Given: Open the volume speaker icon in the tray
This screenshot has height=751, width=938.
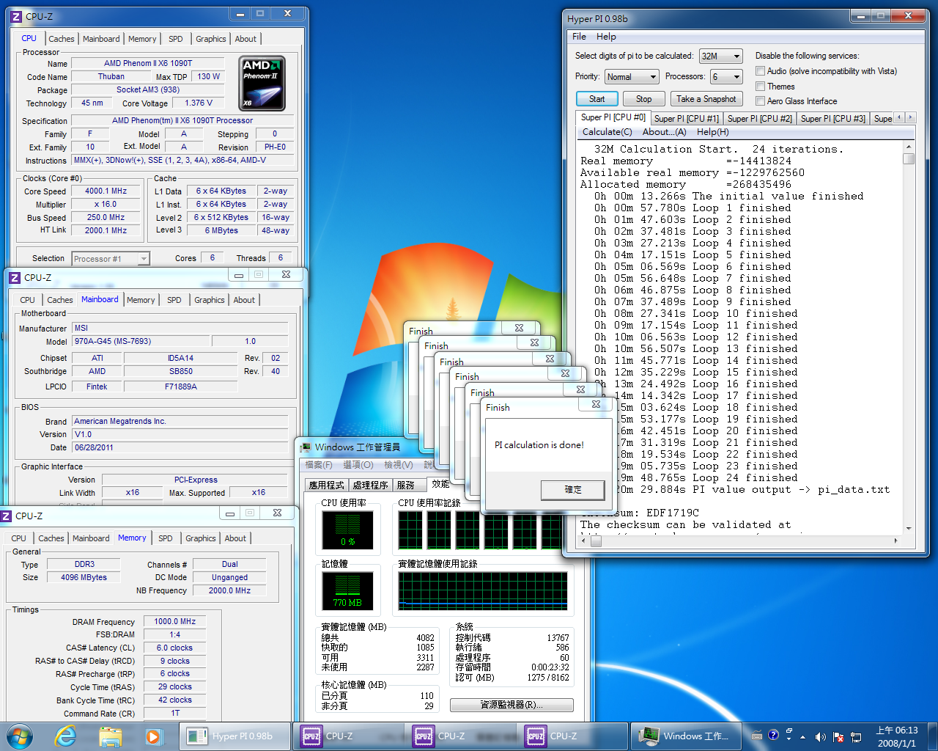Looking at the screenshot, I should point(821,737).
